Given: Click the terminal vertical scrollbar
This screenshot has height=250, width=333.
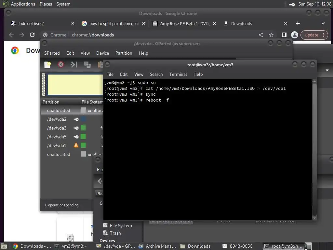Looking at the screenshot, I should pos(314,150).
